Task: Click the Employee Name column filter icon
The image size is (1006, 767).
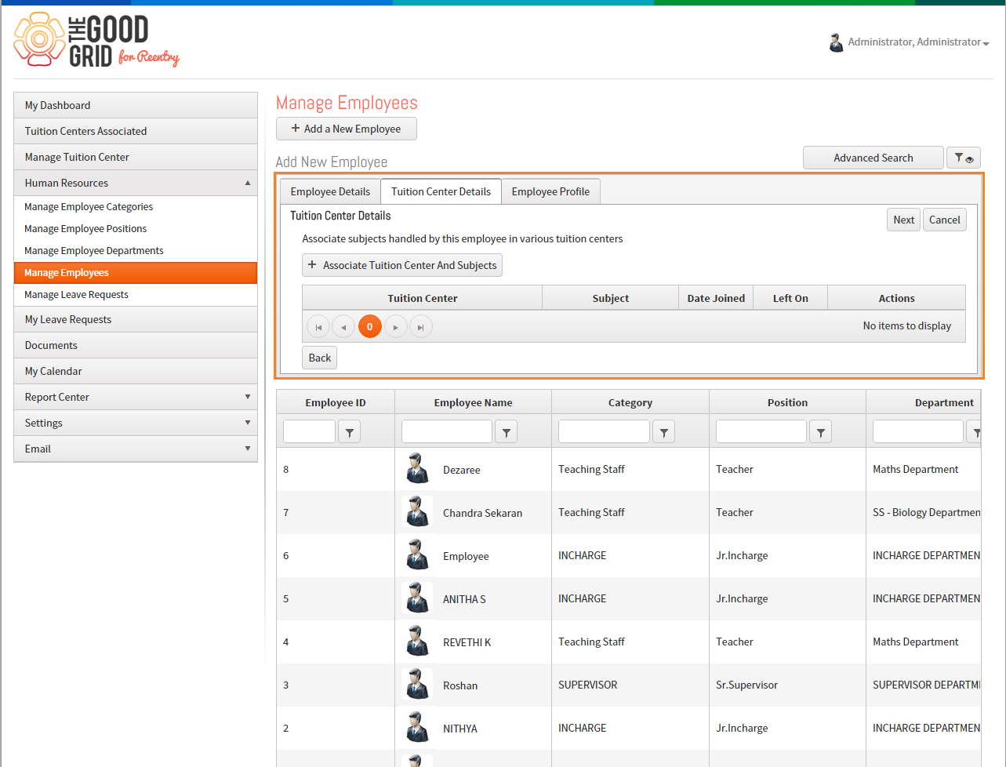Action: (x=507, y=431)
